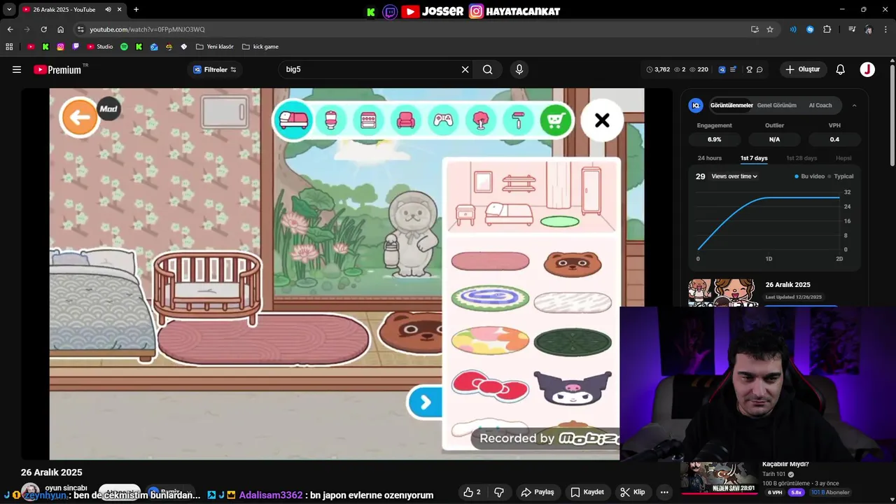Mute the YouTube tab audio
Image resolution: width=896 pixels, height=504 pixels.
(x=108, y=10)
